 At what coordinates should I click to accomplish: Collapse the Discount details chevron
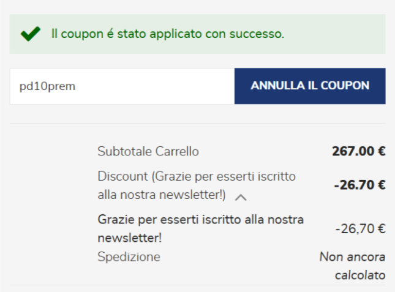(x=241, y=197)
